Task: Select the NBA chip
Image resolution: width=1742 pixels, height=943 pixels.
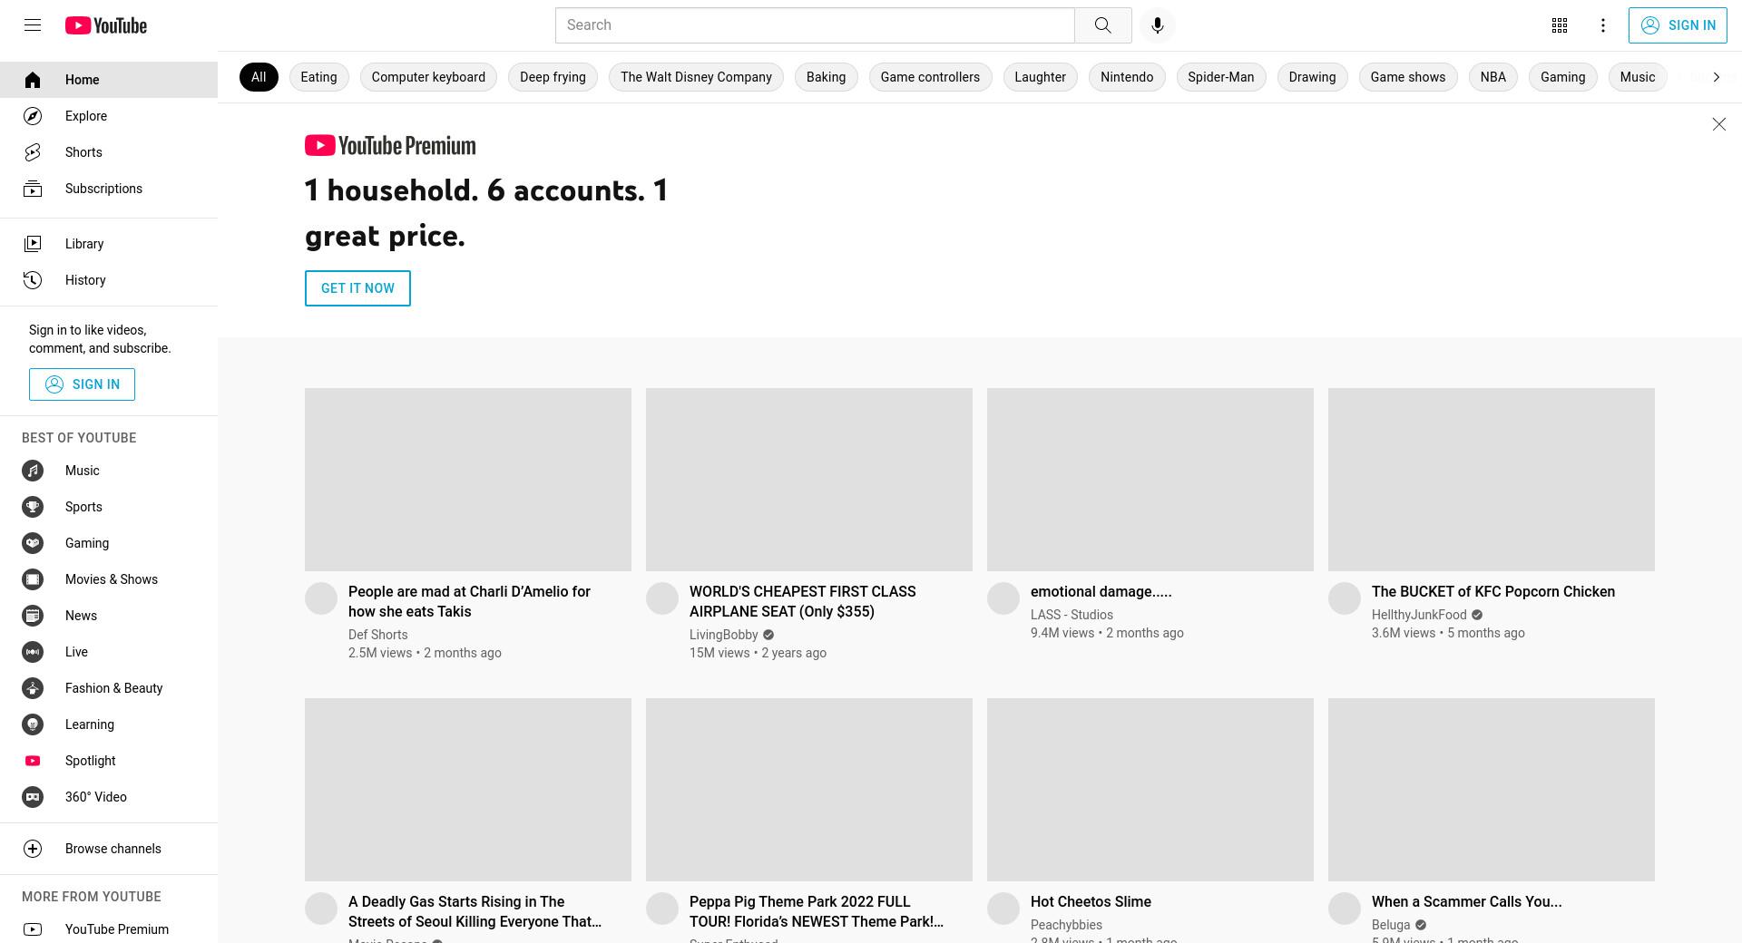Action: [1493, 77]
